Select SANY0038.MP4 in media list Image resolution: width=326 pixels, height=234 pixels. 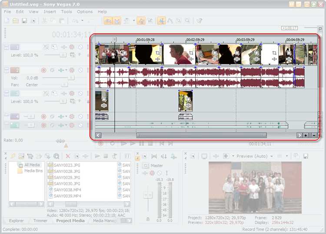click(67, 190)
